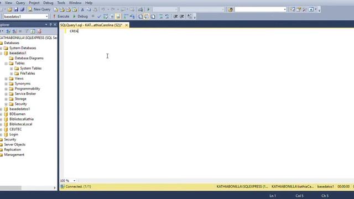
Task: Open the Window menu
Action: click(75, 3)
